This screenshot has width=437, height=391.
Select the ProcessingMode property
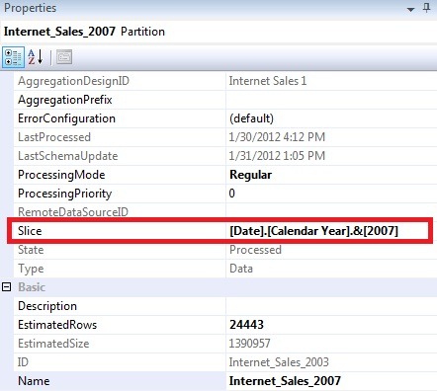[61, 175]
